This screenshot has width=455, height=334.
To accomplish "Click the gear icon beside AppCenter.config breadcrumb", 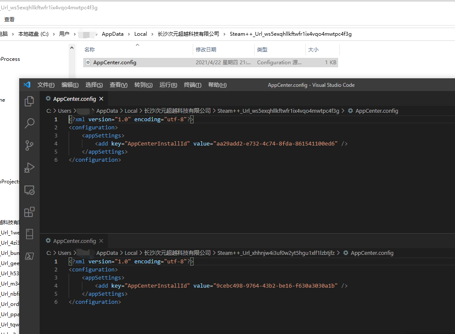I will [x=350, y=110].
